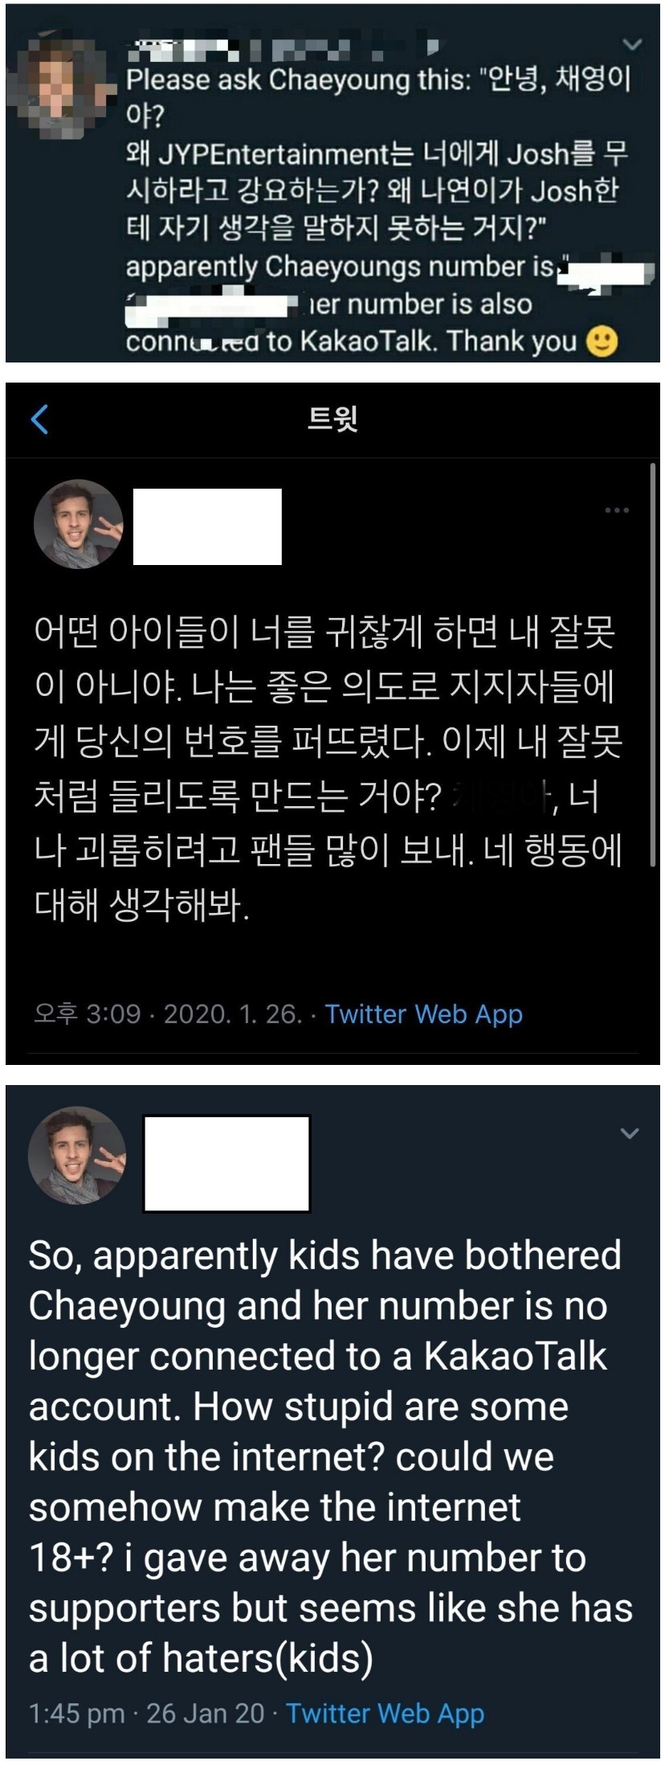Click the smiley emoji after 'Thank you'
Screen dimensions: 665x1765
click(x=602, y=342)
